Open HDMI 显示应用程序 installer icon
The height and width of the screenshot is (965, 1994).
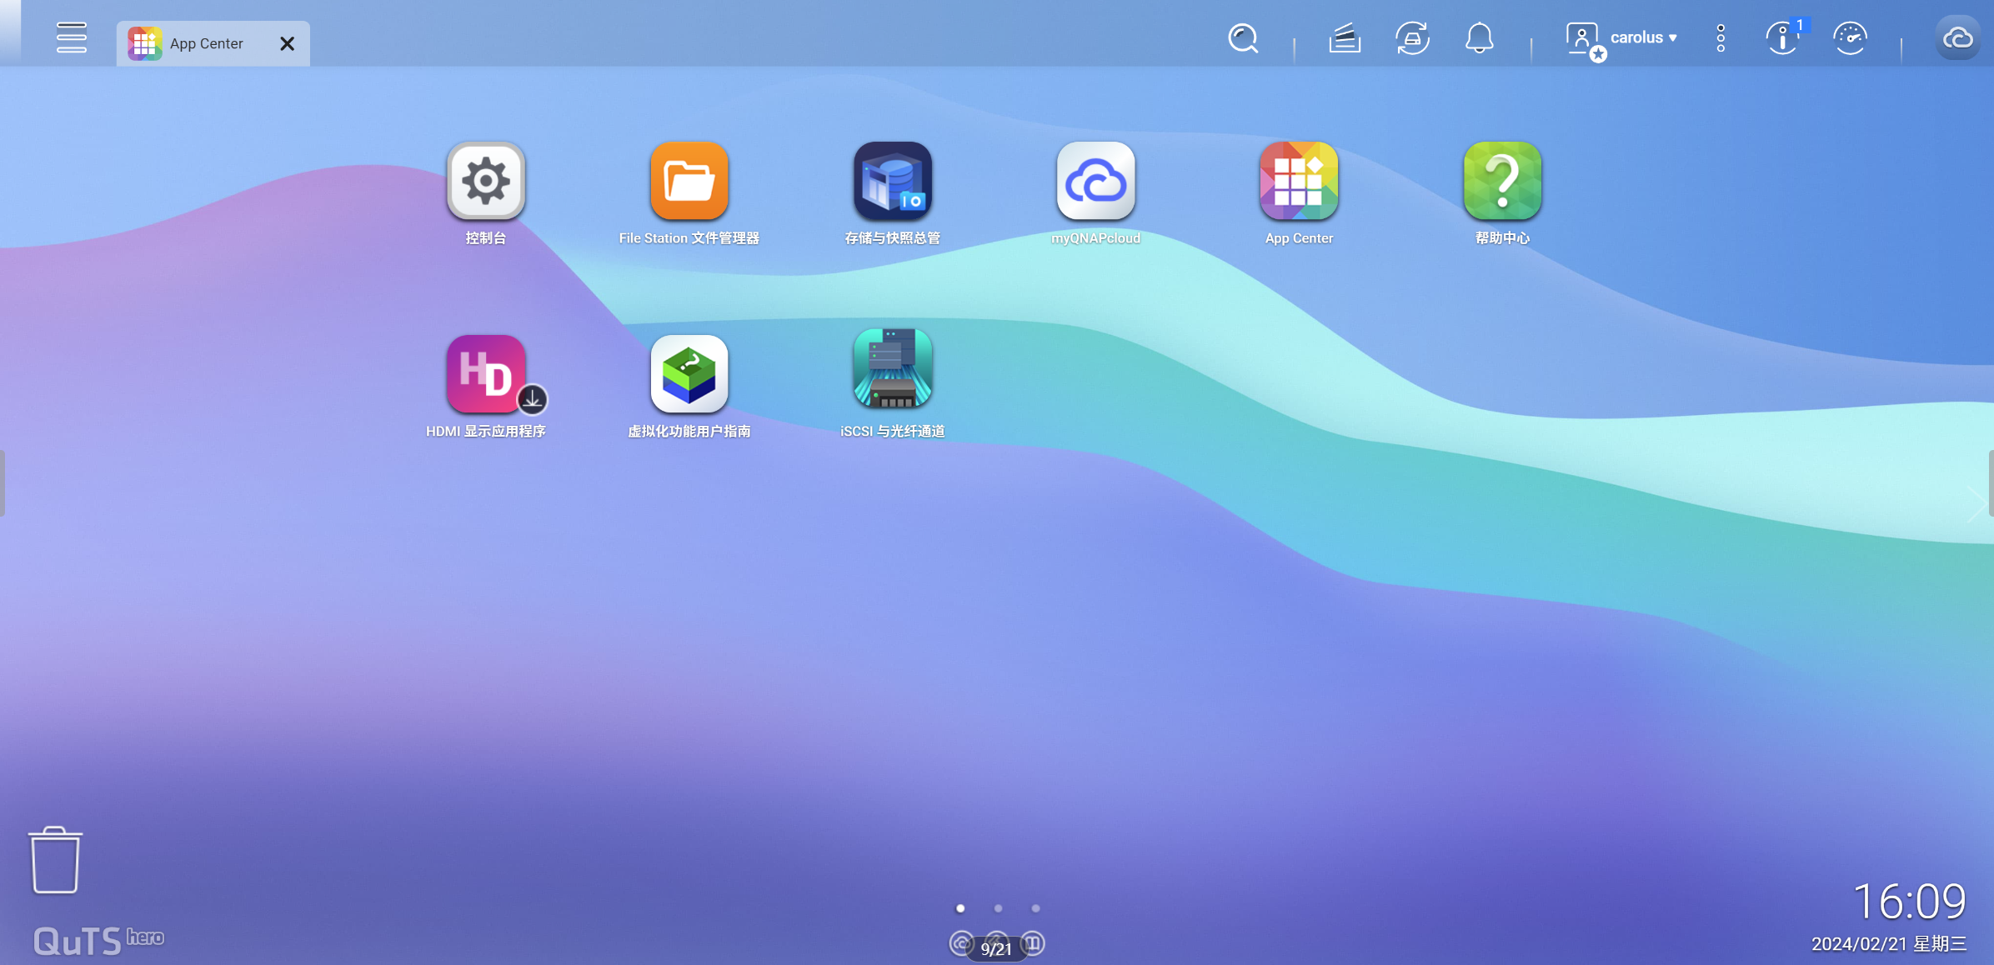tap(485, 374)
